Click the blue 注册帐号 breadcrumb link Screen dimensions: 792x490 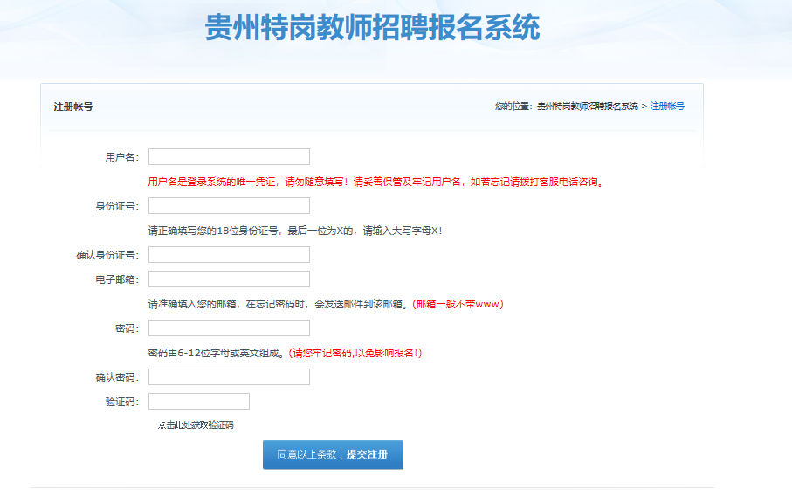point(667,107)
